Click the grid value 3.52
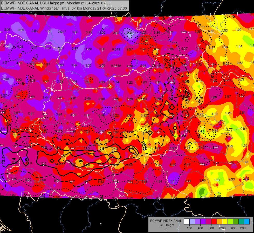 [x=240, y=63]
